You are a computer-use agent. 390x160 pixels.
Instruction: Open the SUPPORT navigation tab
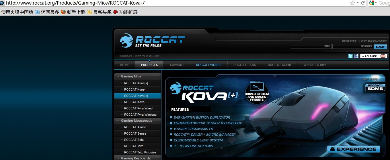coord(177,65)
